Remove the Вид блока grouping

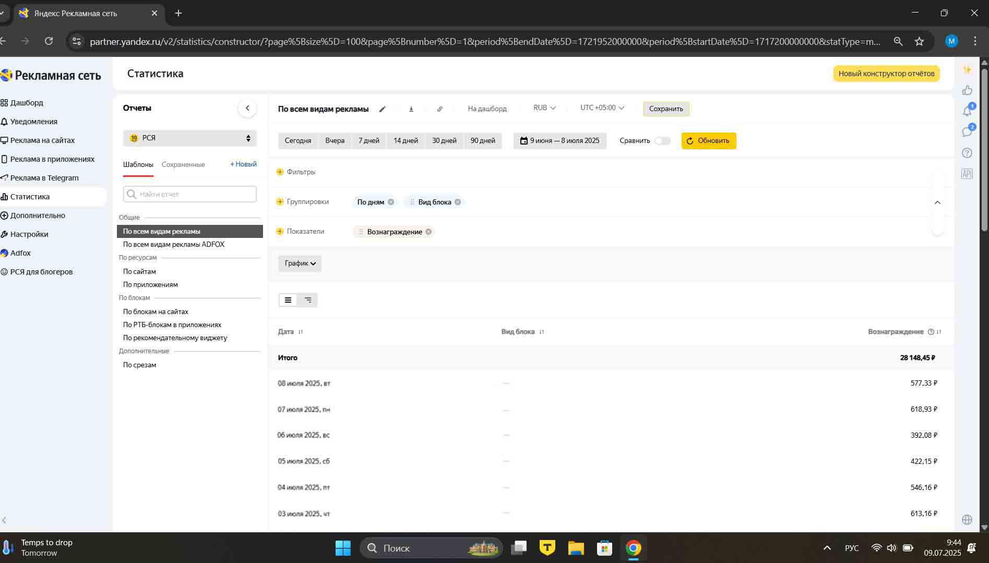(458, 202)
